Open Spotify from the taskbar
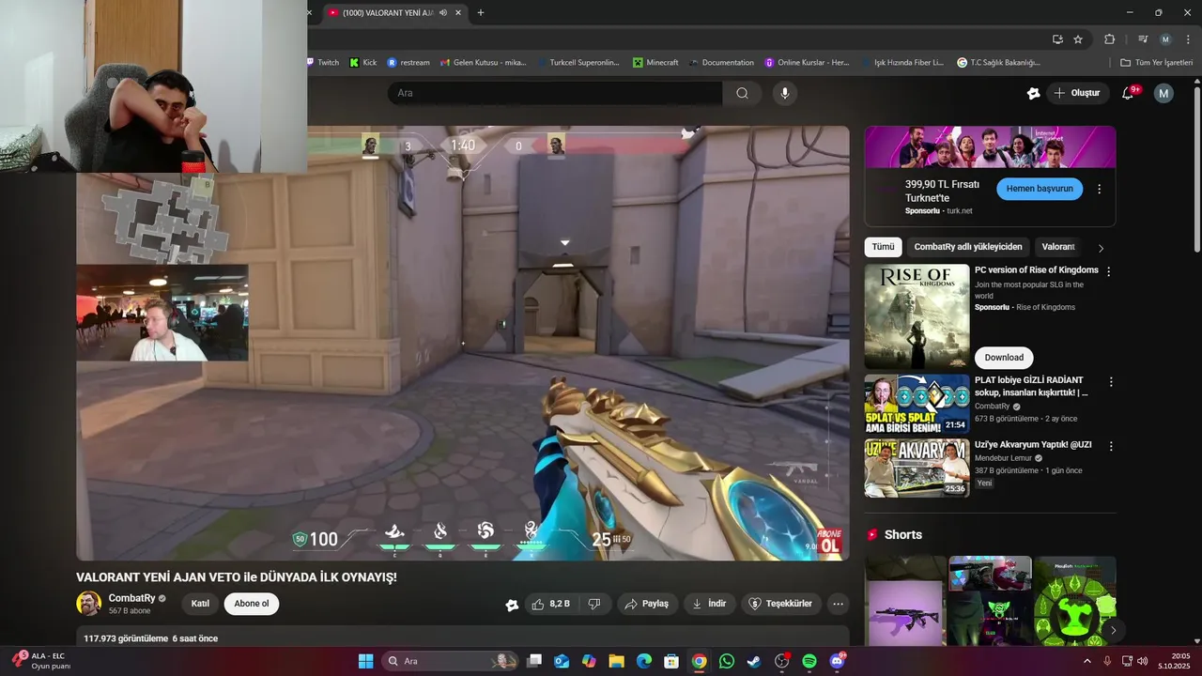1202x676 pixels. tap(809, 661)
